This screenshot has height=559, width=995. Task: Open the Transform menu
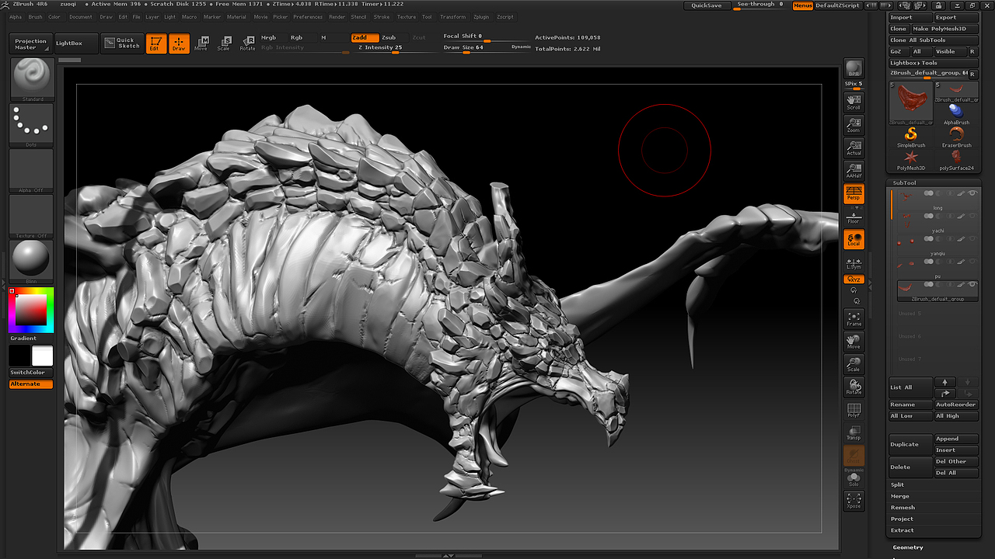452,16
